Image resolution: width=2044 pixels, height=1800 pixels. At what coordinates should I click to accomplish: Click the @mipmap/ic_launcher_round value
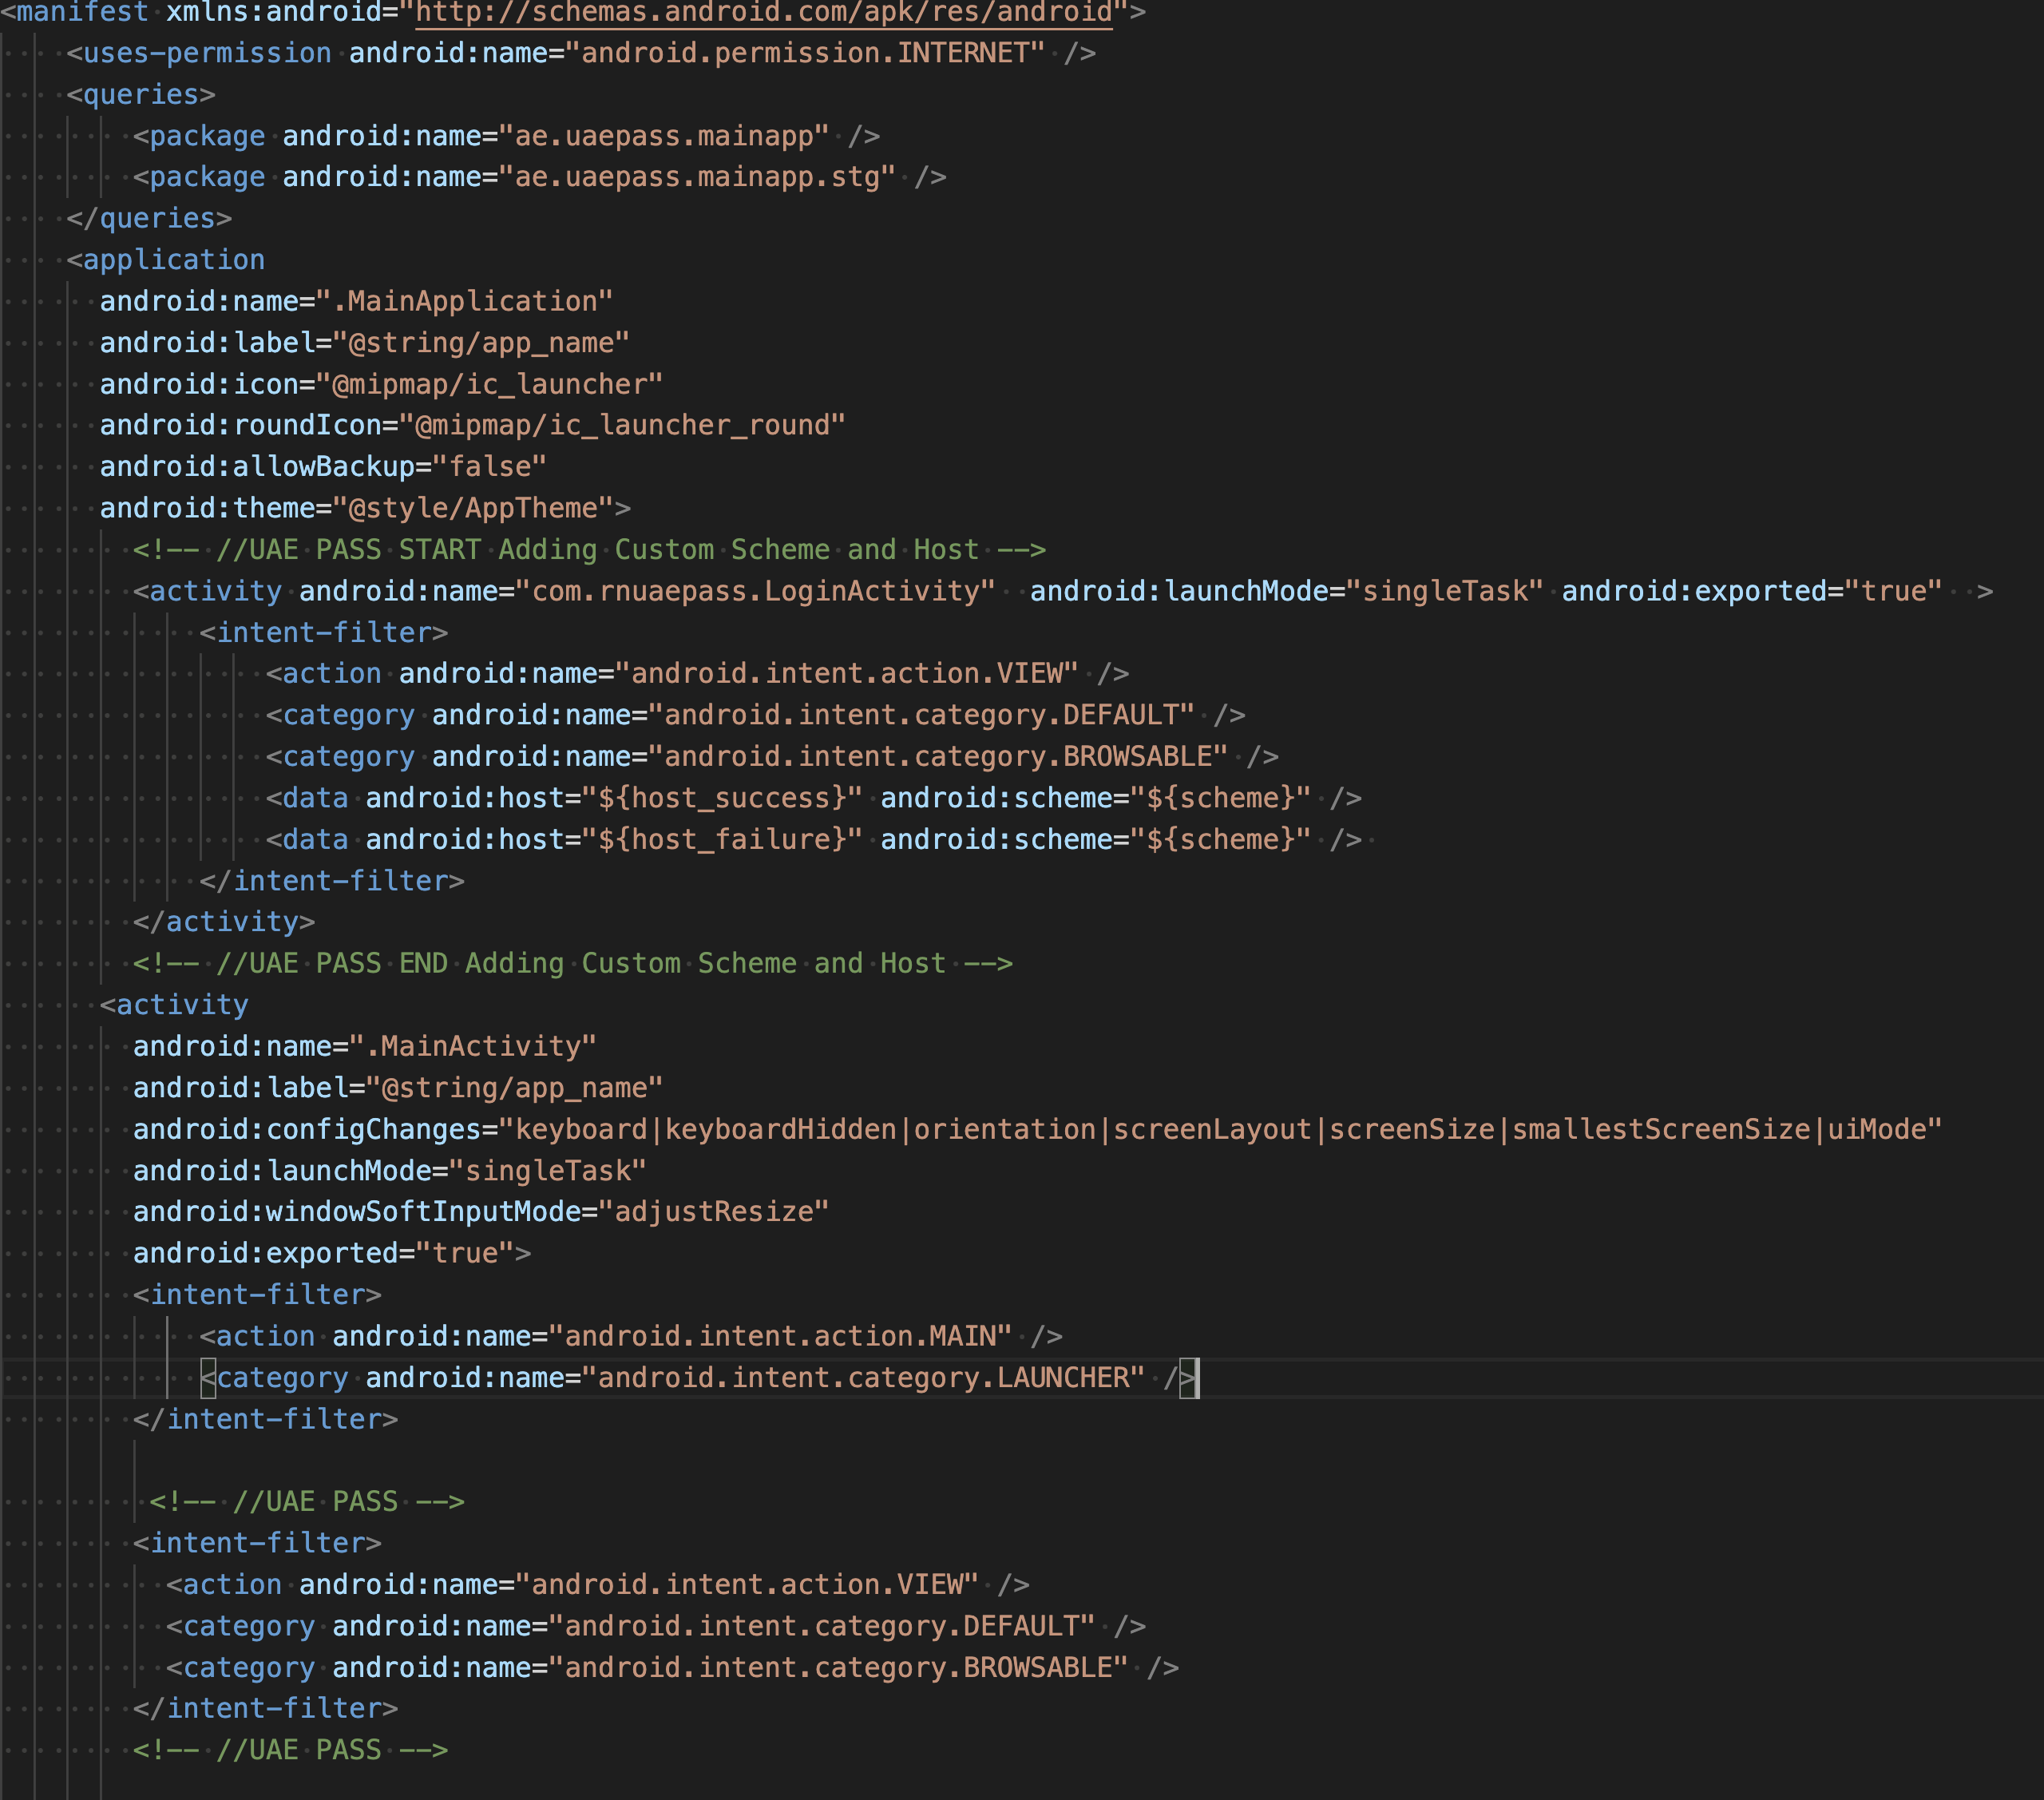tap(622, 425)
